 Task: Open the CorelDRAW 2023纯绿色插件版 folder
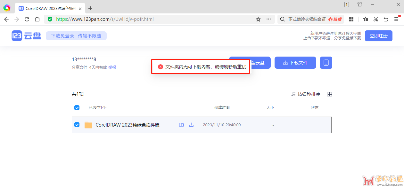click(128, 125)
